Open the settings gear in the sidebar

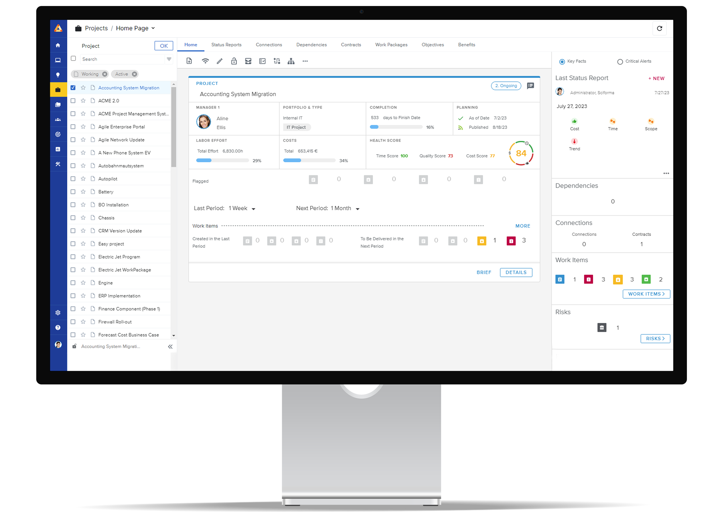tap(58, 313)
